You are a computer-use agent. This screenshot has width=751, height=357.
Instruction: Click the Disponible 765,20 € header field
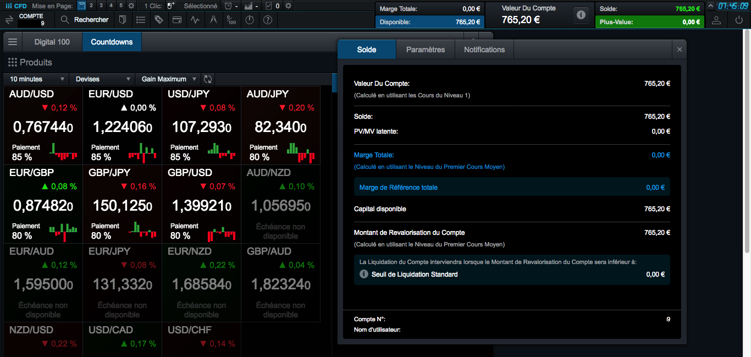tap(429, 22)
